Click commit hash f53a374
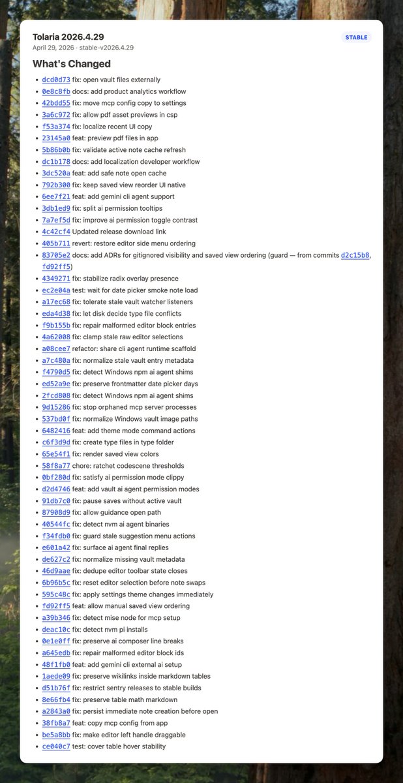The height and width of the screenshot is (783, 403). coord(56,127)
